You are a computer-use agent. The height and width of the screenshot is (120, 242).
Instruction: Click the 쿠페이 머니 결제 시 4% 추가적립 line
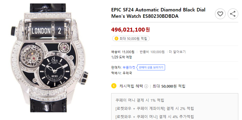154,116
